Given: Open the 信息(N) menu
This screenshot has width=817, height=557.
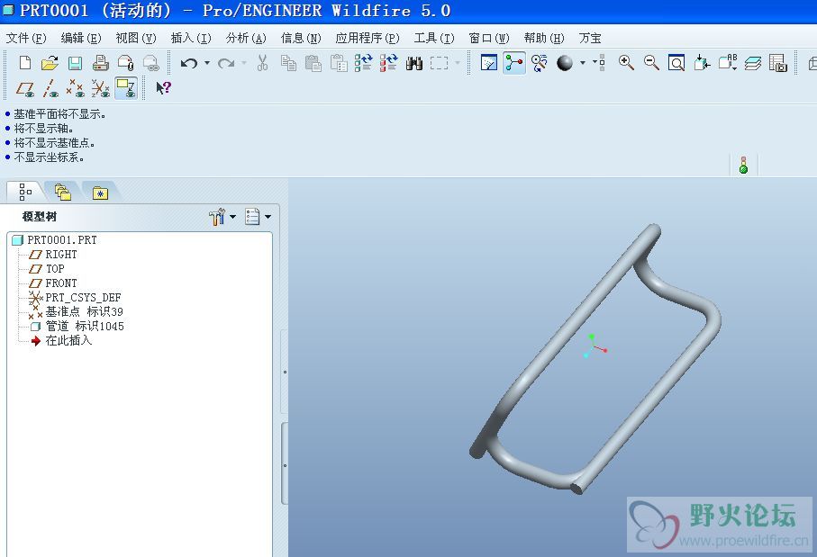Looking at the screenshot, I should [301, 38].
